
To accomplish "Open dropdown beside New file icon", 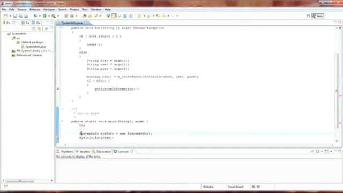I will point(10,16).
